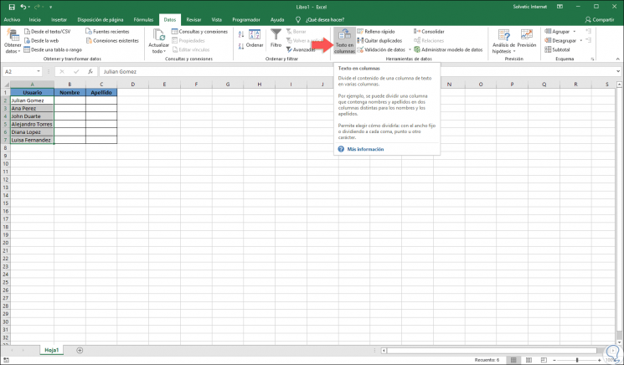
Task: Open the Previsión forecast sheet icon
Action: pyautogui.click(x=526, y=35)
